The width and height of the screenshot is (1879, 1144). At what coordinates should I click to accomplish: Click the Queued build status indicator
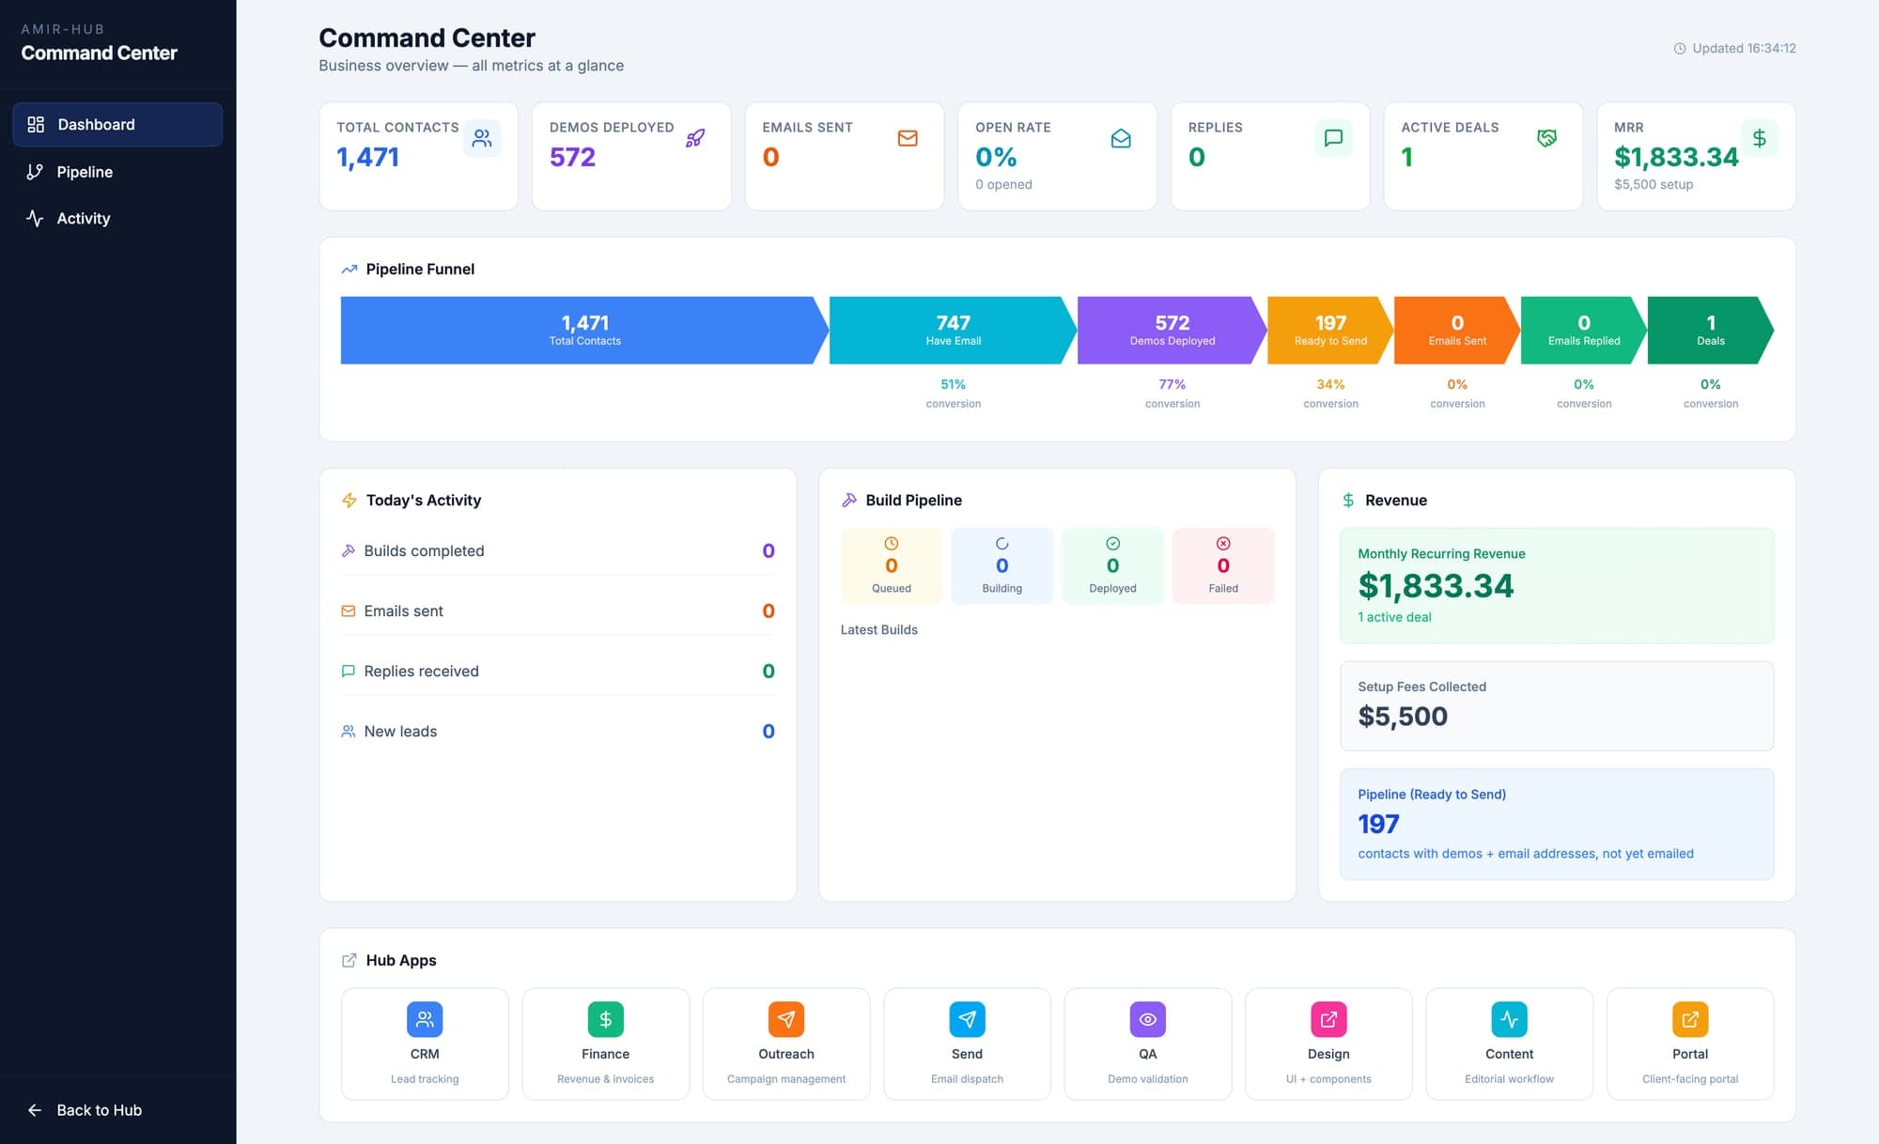pos(891,565)
